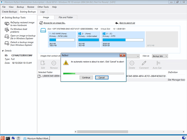
Task: Click the Delete backup icon
Action: (132, 63)
